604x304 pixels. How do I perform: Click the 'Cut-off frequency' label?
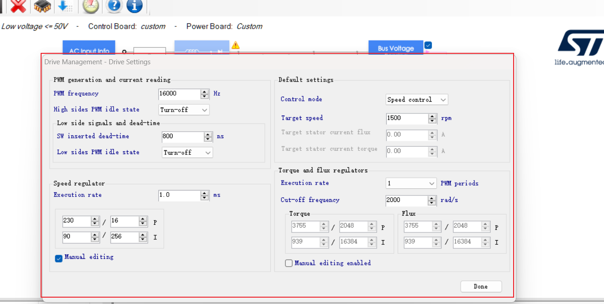pos(310,200)
